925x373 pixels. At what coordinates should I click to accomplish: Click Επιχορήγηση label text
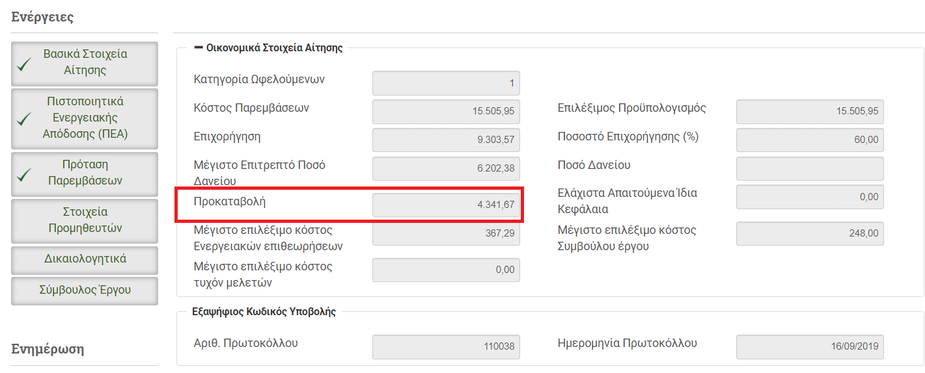click(227, 136)
